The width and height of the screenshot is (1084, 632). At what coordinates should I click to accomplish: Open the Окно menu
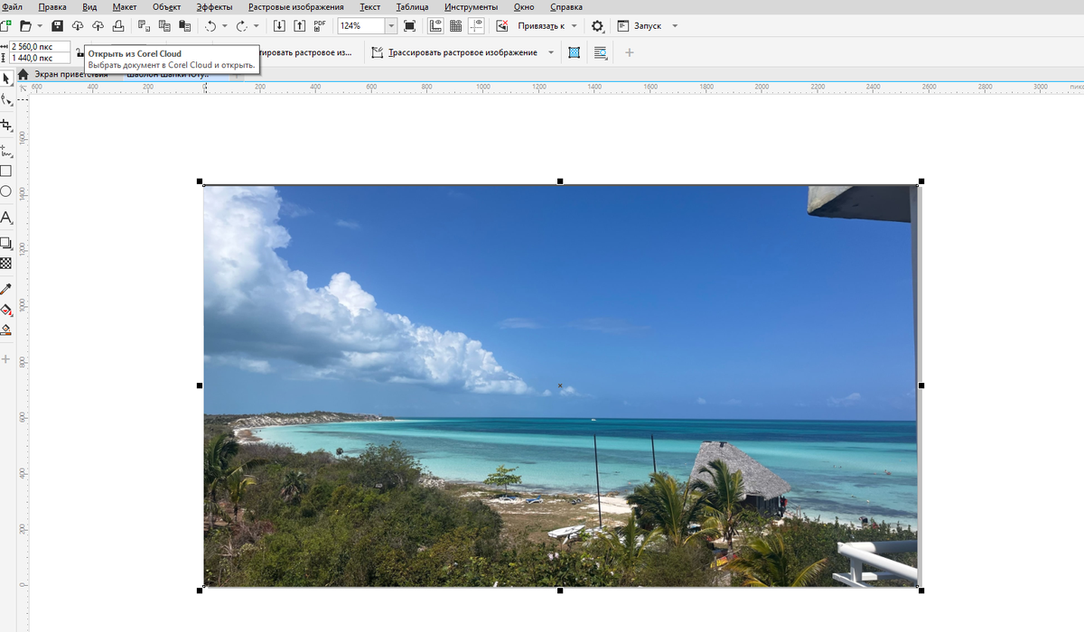[524, 6]
